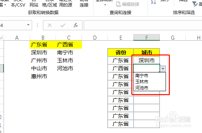
Task: Click cell 河池市 in column C
Action: pyautogui.click(x=69, y=68)
